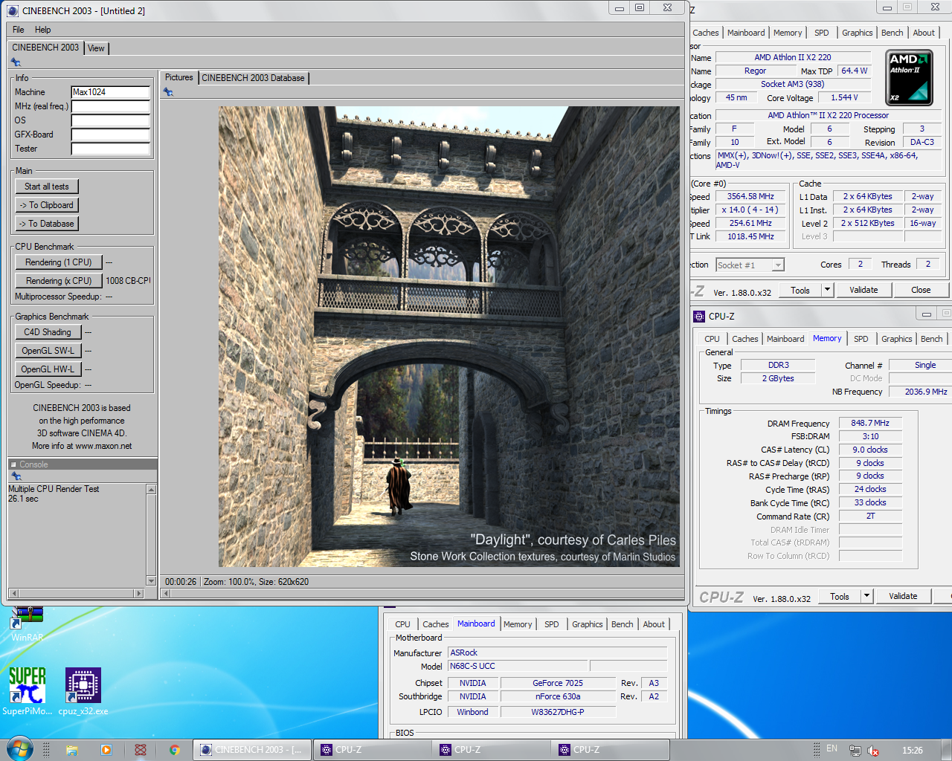Click the muted volume tray icon
Viewport: 952px width, 761px height.
point(873,751)
